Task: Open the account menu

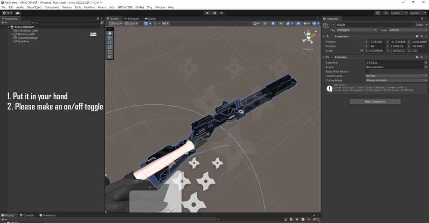Action: [x=8, y=13]
